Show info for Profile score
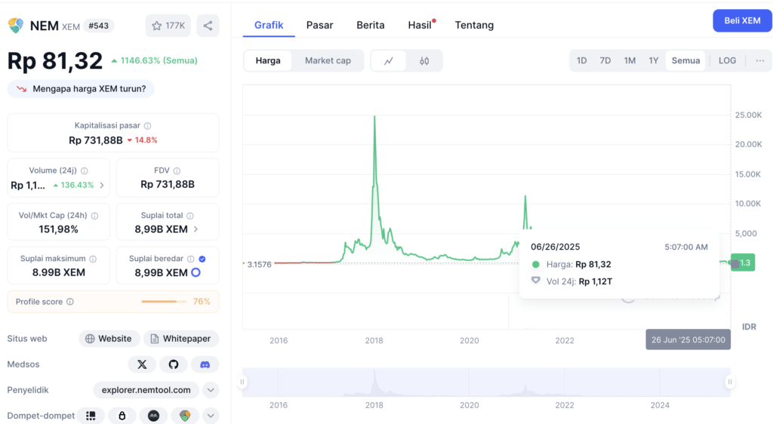773x424 pixels. point(70,301)
